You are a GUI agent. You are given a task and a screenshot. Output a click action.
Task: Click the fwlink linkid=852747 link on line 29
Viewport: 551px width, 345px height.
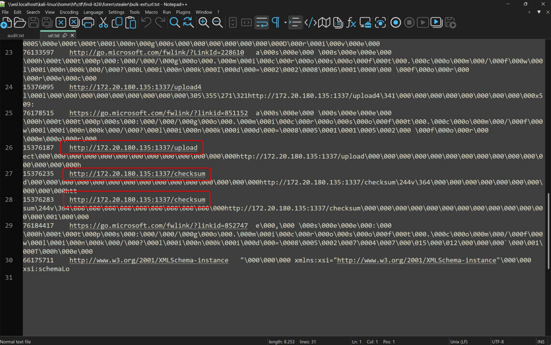(x=158, y=226)
